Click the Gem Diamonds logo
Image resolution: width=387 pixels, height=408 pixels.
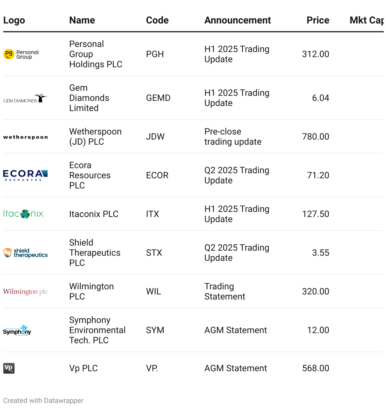25,98
